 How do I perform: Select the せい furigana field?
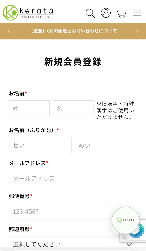tap(40, 145)
